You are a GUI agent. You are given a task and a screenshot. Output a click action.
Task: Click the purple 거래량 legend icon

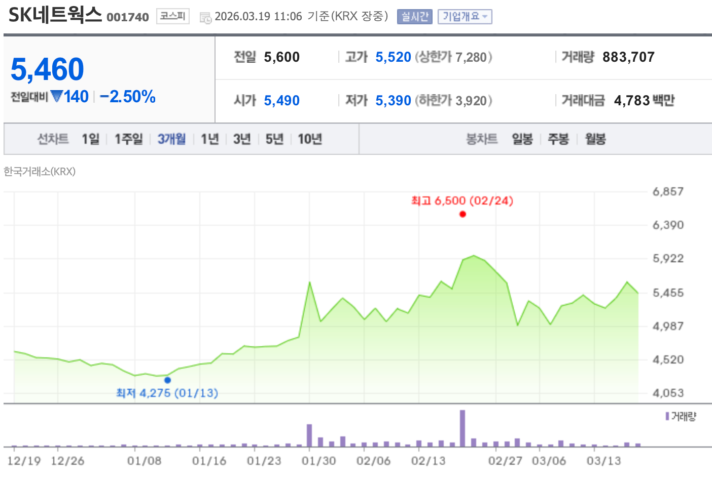pos(667,416)
